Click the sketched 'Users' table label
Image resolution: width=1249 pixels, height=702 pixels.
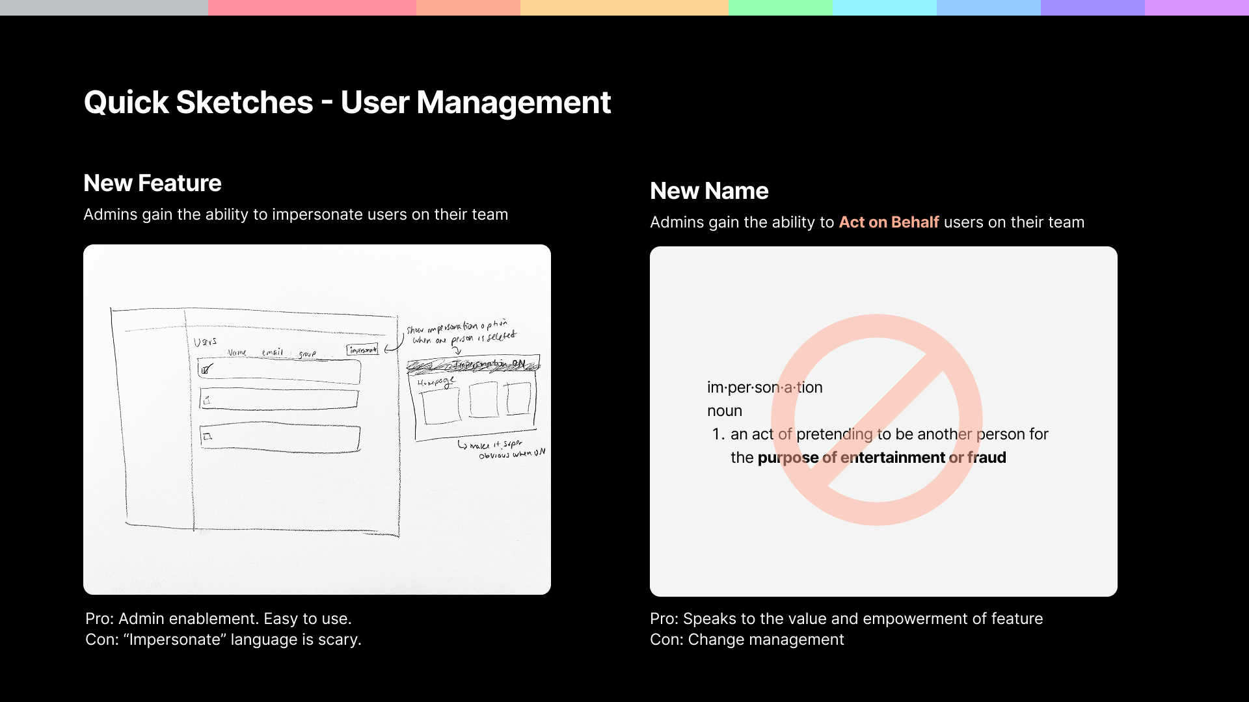tap(205, 342)
